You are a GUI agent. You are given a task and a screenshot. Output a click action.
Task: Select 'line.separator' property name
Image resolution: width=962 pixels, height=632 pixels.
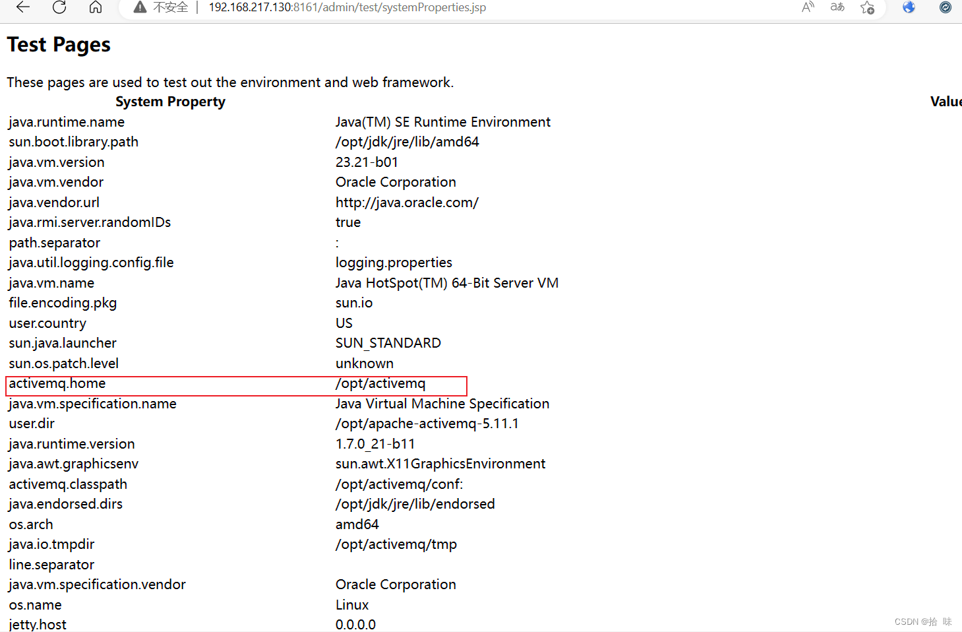pos(51,565)
